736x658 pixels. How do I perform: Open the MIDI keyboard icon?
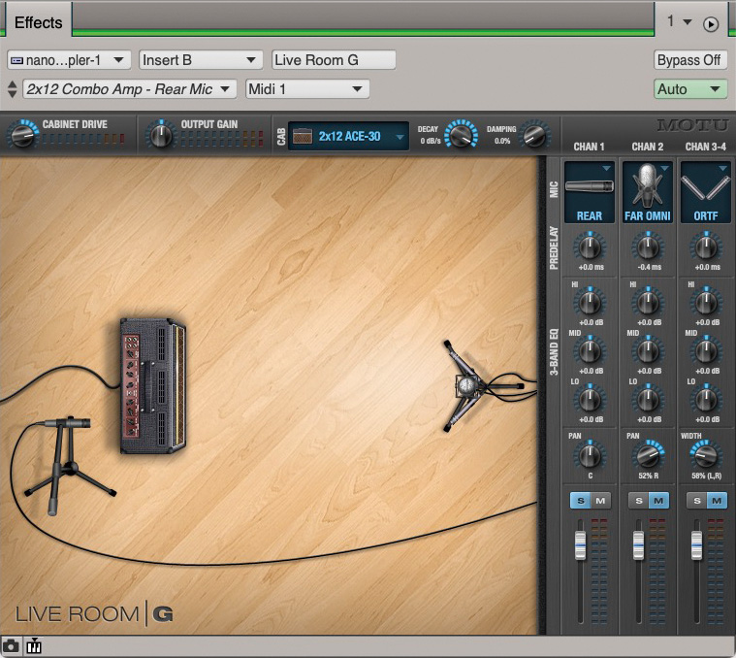[34, 646]
